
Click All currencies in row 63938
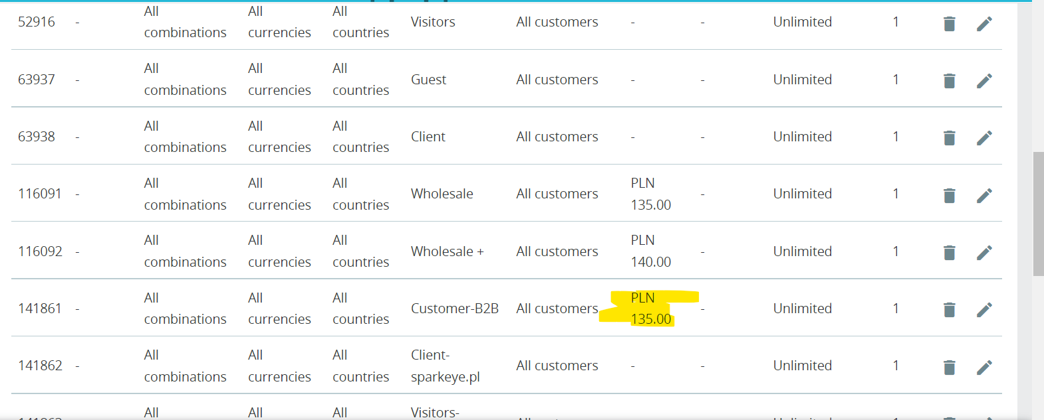pos(279,137)
